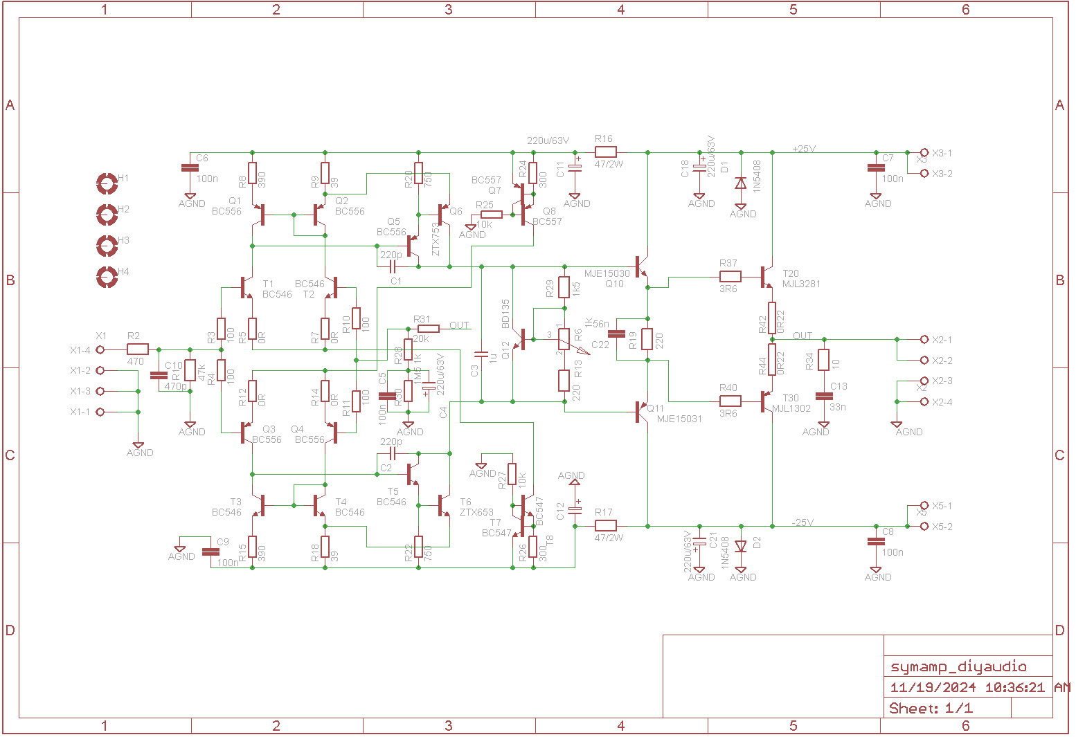Select capacitor C6 100n symbol
The height and width of the screenshot is (737, 1076).
coord(190,167)
